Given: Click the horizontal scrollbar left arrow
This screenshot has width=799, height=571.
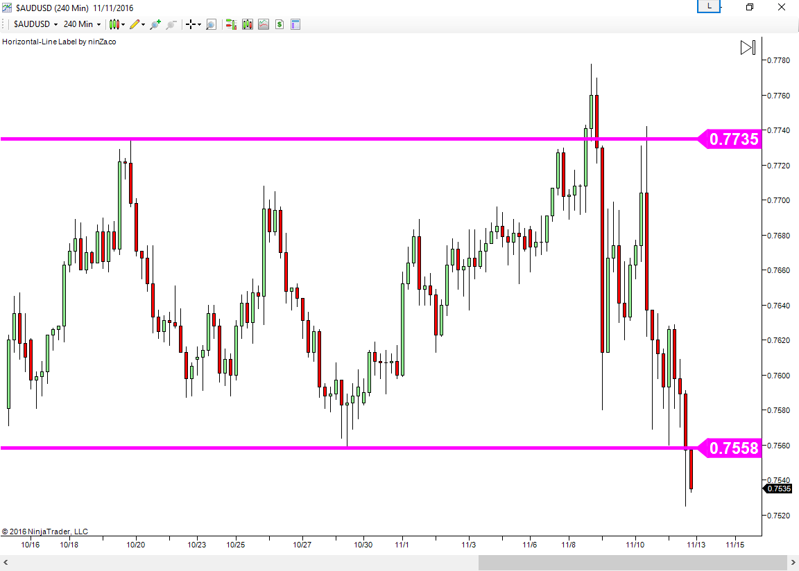Looking at the screenshot, I should pos(6,563).
